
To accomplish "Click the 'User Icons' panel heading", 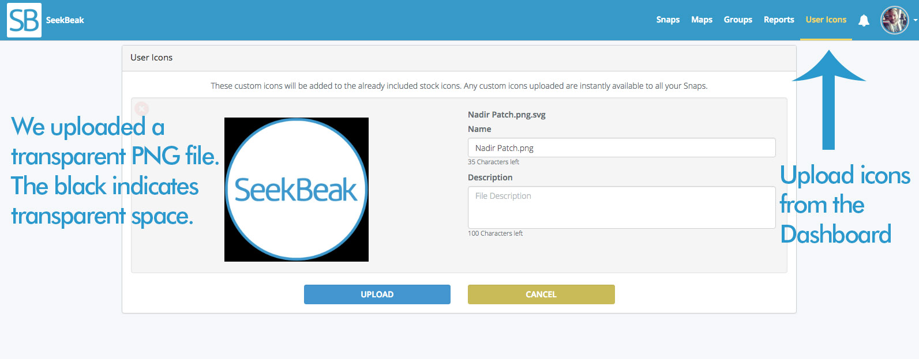I will (152, 58).
